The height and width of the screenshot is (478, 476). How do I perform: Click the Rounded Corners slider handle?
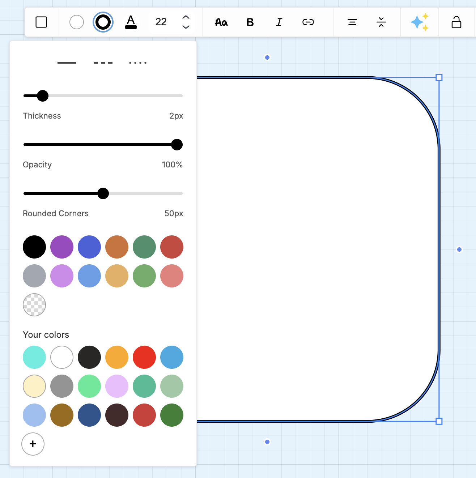[103, 193]
